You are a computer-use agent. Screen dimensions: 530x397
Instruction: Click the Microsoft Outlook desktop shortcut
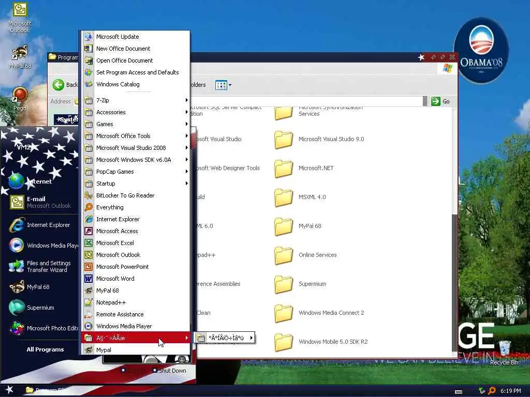pos(20,18)
